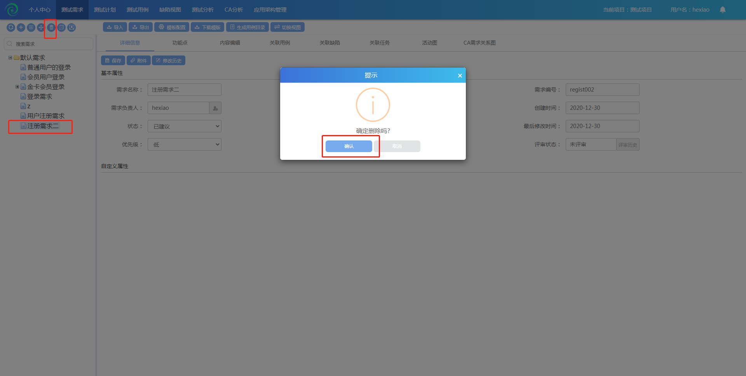The width and height of the screenshot is (746, 376).
Task: Click the 切换视图 switch view button
Action: point(288,27)
